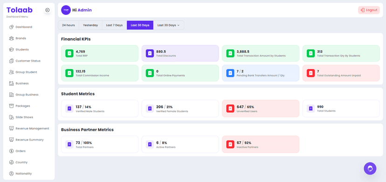
Task: Click the red Unverified Users icon
Action: [230, 109]
